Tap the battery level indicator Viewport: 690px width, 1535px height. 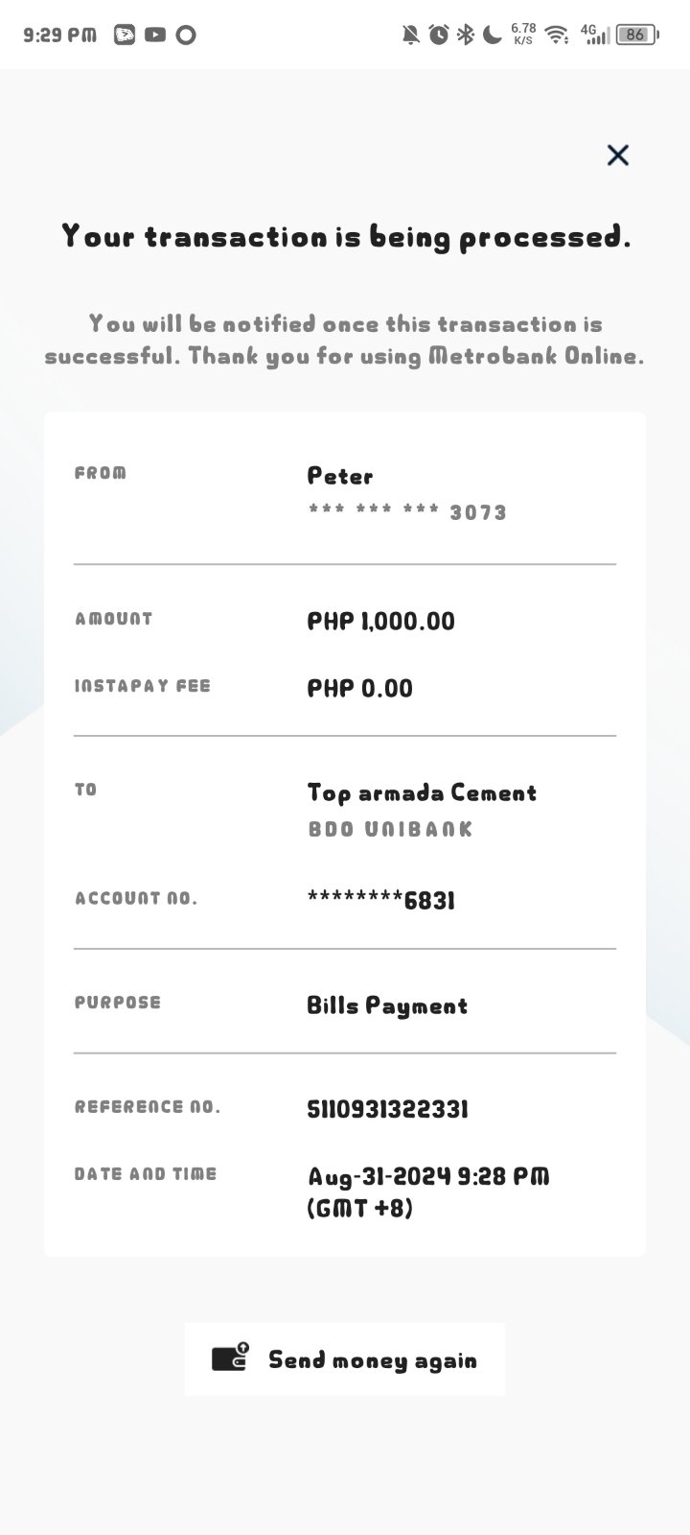(636, 35)
